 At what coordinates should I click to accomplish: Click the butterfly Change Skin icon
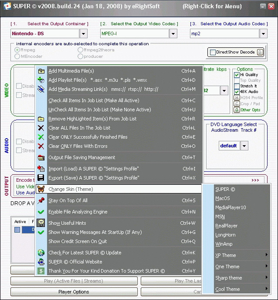tap(41, 189)
